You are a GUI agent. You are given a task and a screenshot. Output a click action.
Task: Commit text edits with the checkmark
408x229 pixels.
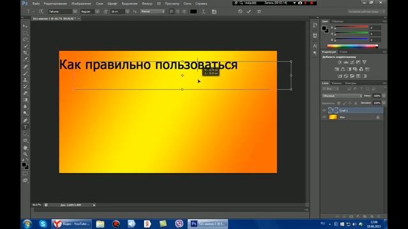tap(249, 11)
